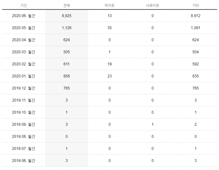Select the 피이웃 column header
219x170 pixels.
[109, 5]
